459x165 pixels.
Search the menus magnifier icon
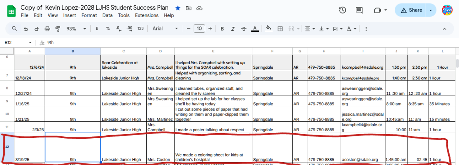[x=14, y=29]
